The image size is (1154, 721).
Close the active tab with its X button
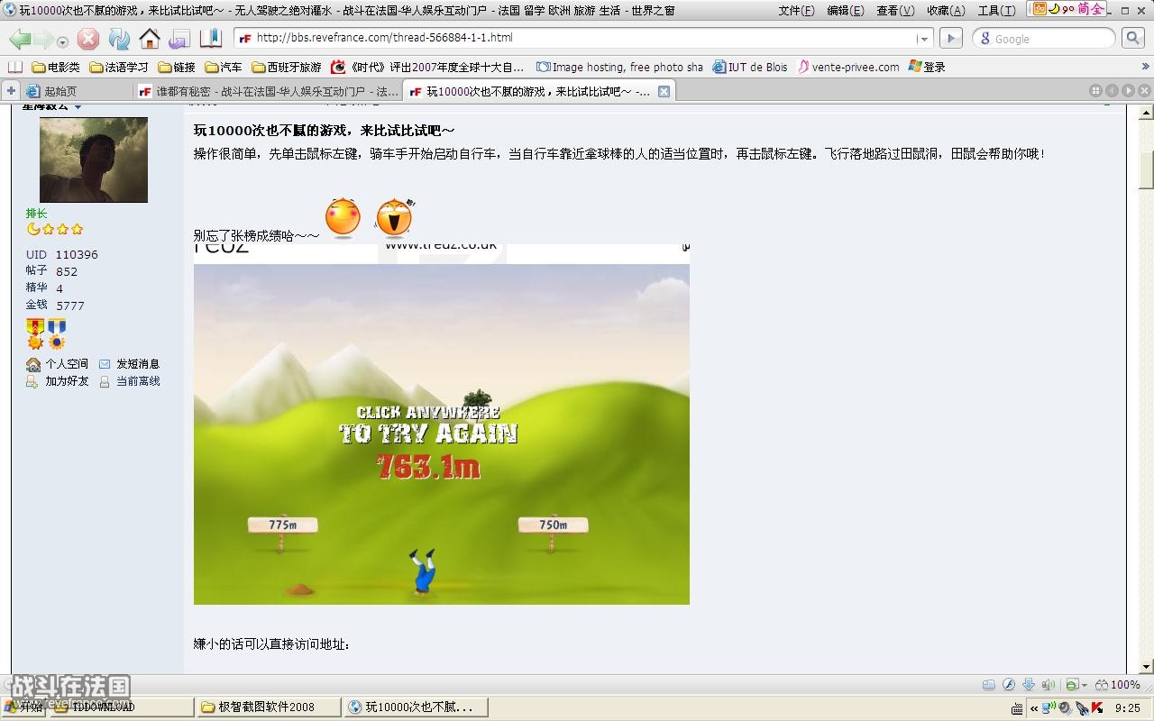pyautogui.click(x=664, y=91)
